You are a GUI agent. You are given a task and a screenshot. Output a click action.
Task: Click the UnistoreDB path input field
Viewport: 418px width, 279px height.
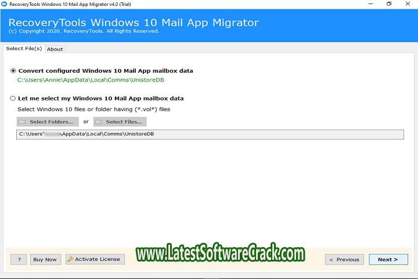tap(210, 134)
